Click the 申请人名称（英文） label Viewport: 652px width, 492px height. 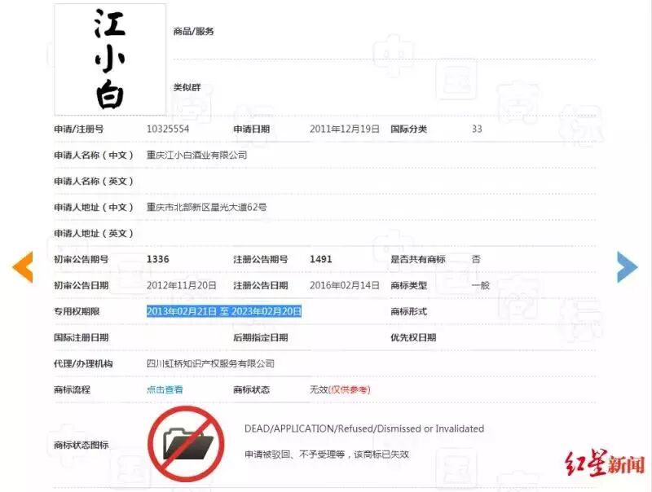coord(94,181)
